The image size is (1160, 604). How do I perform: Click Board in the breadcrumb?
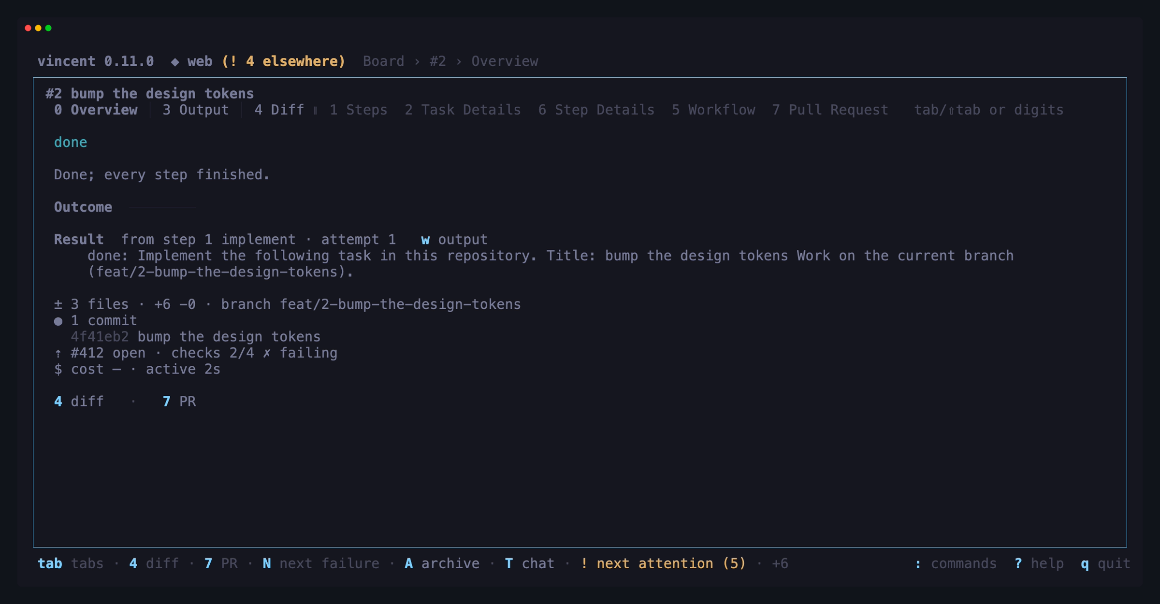(384, 61)
